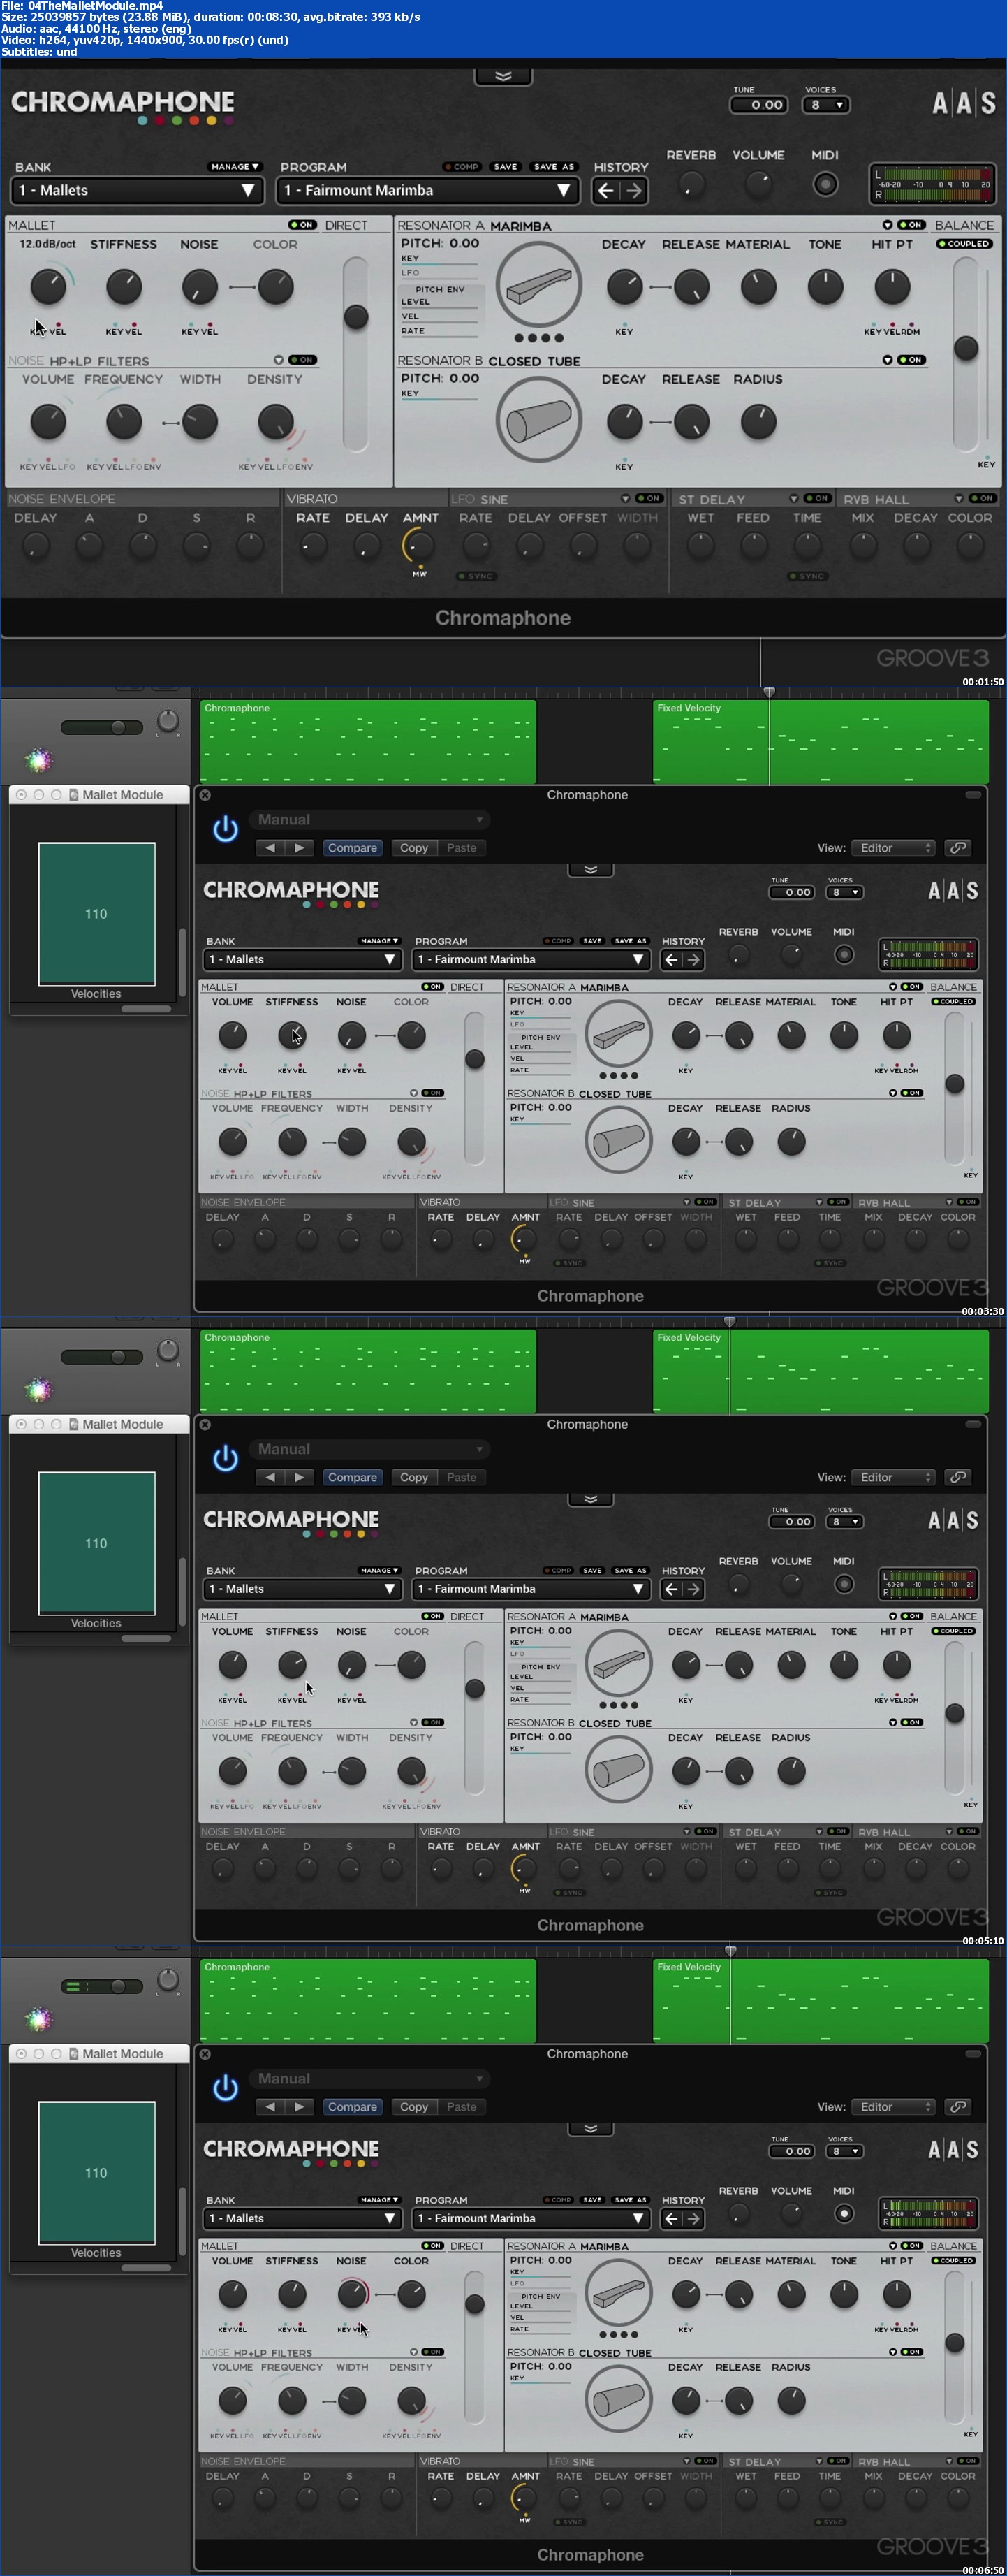The image size is (1007, 2576).
Task: Open the Program dropdown showing Fairmount Marimba
Action: [424, 190]
